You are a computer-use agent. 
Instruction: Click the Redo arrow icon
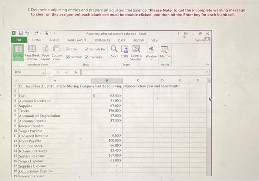point(36,33)
